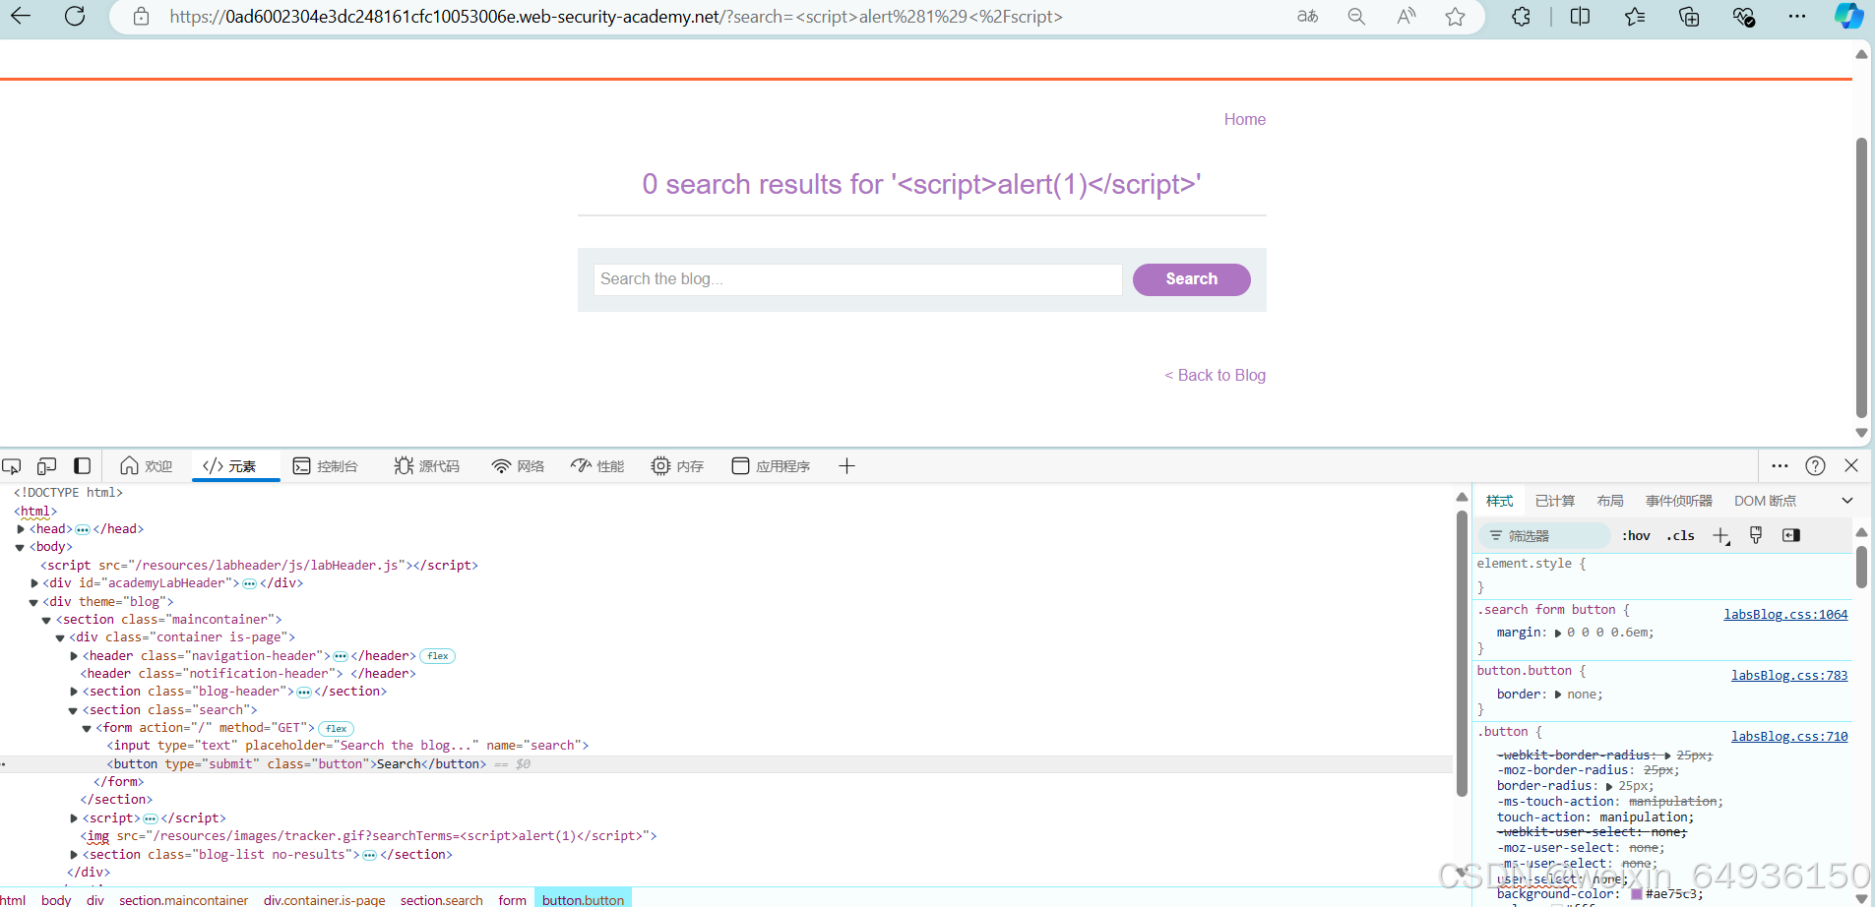The image size is (1875, 907).
Task: Open DevTools customize ellipsis menu
Action: (x=1780, y=466)
